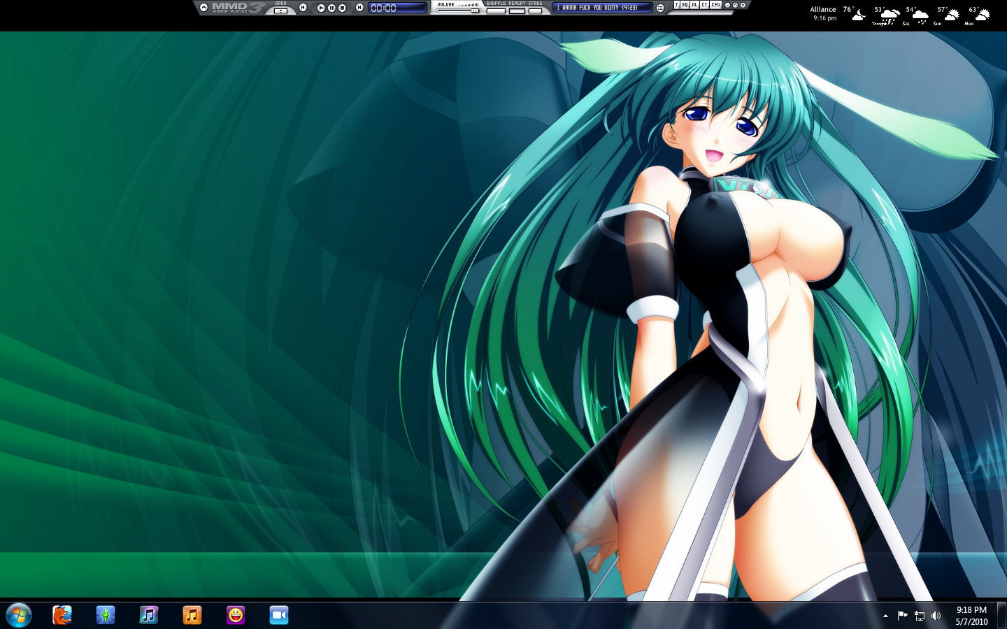Launch Firefox from the taskbar

tap(62, 615)
